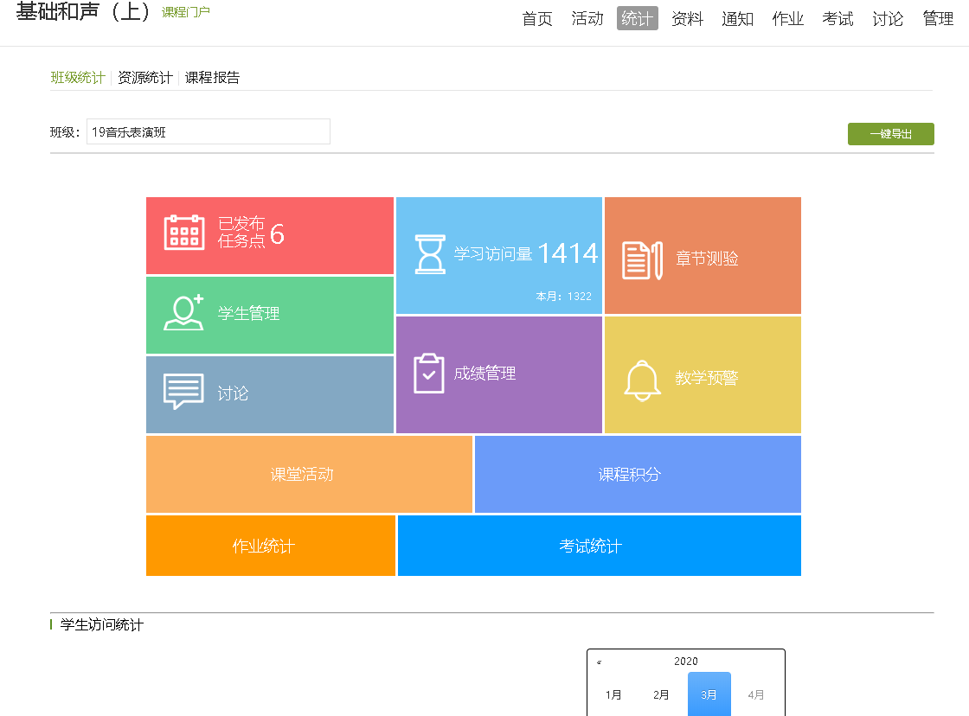This screenshot has height=716, width=969.
Task: Open the 班级 selector showing 19音乐表演班
Action: (208, 132)
